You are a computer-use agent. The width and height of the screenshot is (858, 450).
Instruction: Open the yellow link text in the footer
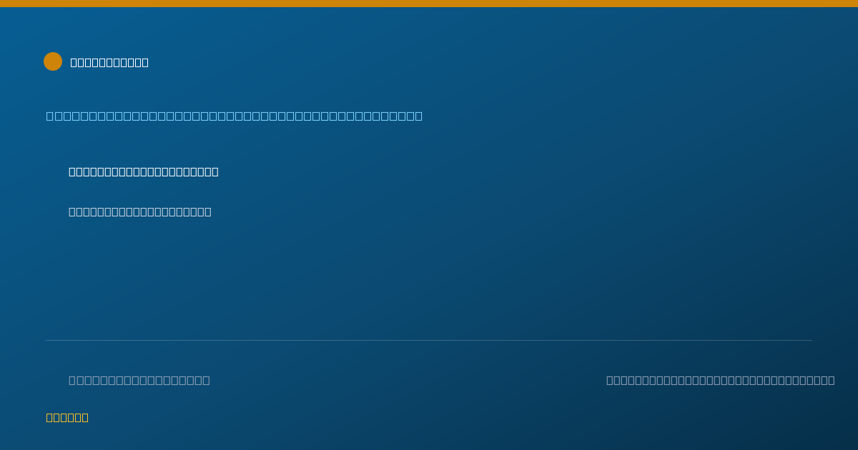pos(67,417)
